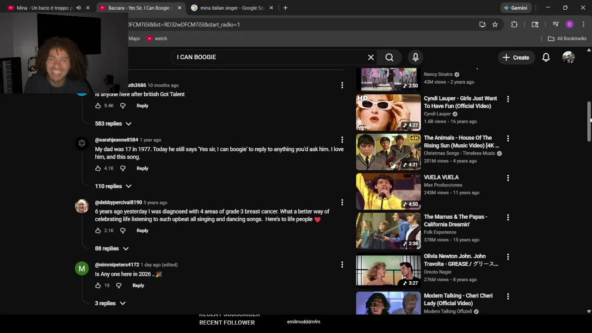Mute the Mina tab audio icon
This screenshot has width=592, height=333.
tap(78, 8)
